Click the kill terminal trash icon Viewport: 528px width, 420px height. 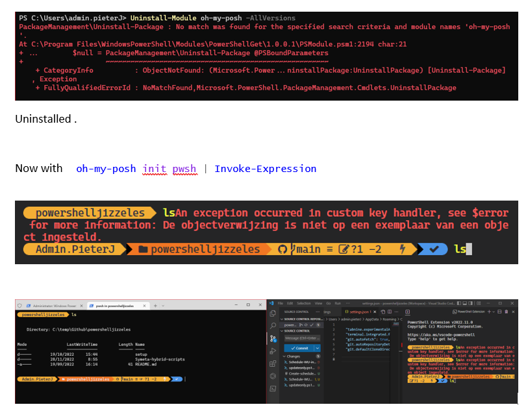pyautogui.click(x=506, y=312)
